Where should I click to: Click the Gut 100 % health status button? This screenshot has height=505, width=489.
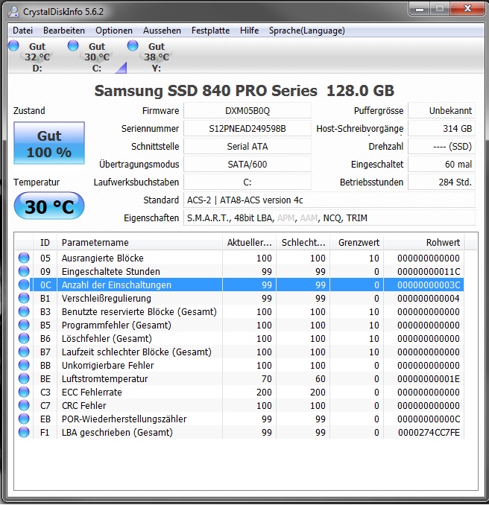(49, 143)
